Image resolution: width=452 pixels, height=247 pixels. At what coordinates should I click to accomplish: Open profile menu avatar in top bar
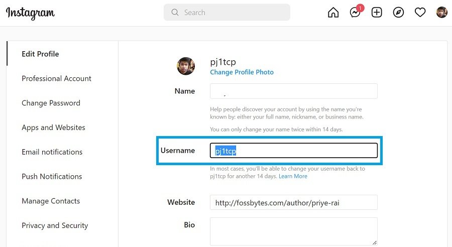(x=441, y=13)
